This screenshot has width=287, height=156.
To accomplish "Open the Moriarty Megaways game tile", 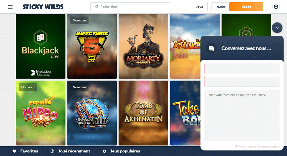I will pos(143,46).
